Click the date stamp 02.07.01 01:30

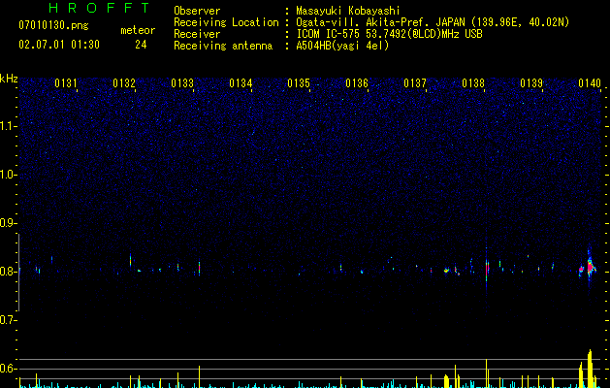coord(59,45)
